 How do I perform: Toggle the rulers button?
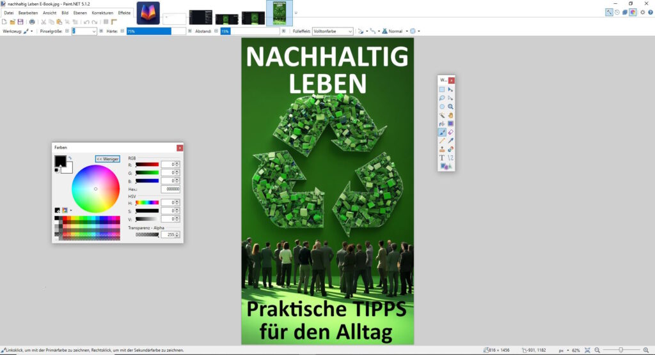click(114, 22)
